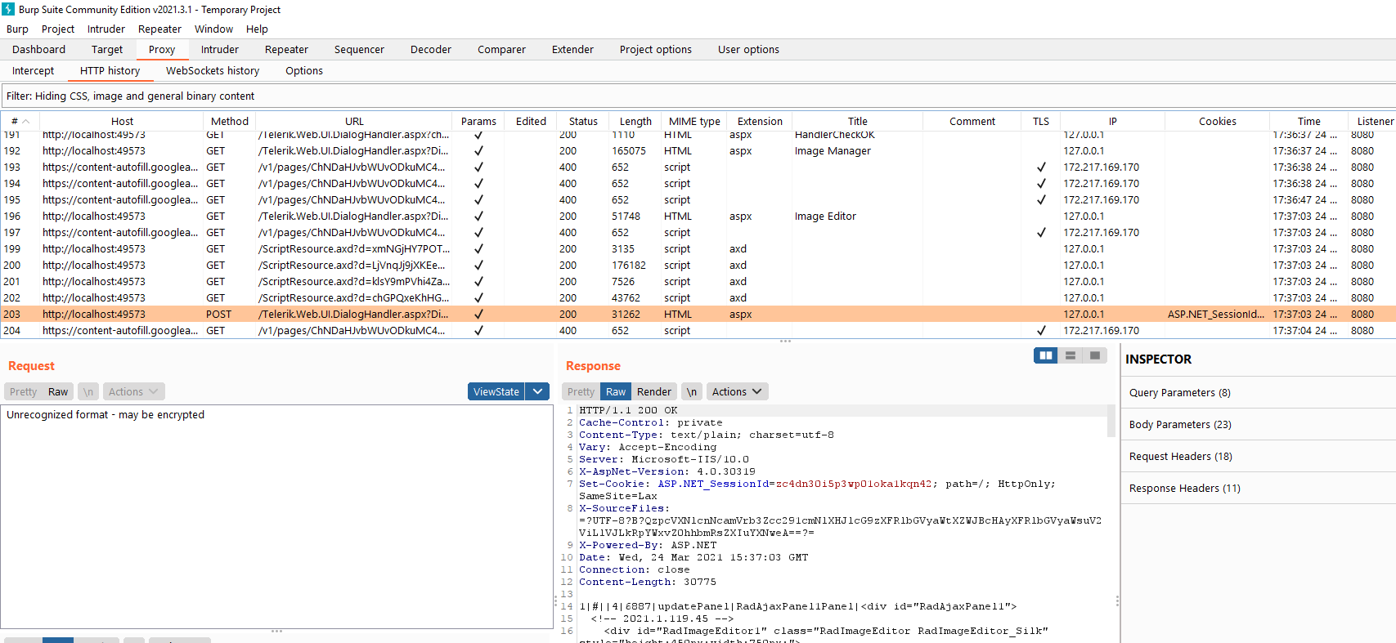1396x643 pixels.
Task: Open the Response Actions dropdown
Action: click(x=737, y=392)
